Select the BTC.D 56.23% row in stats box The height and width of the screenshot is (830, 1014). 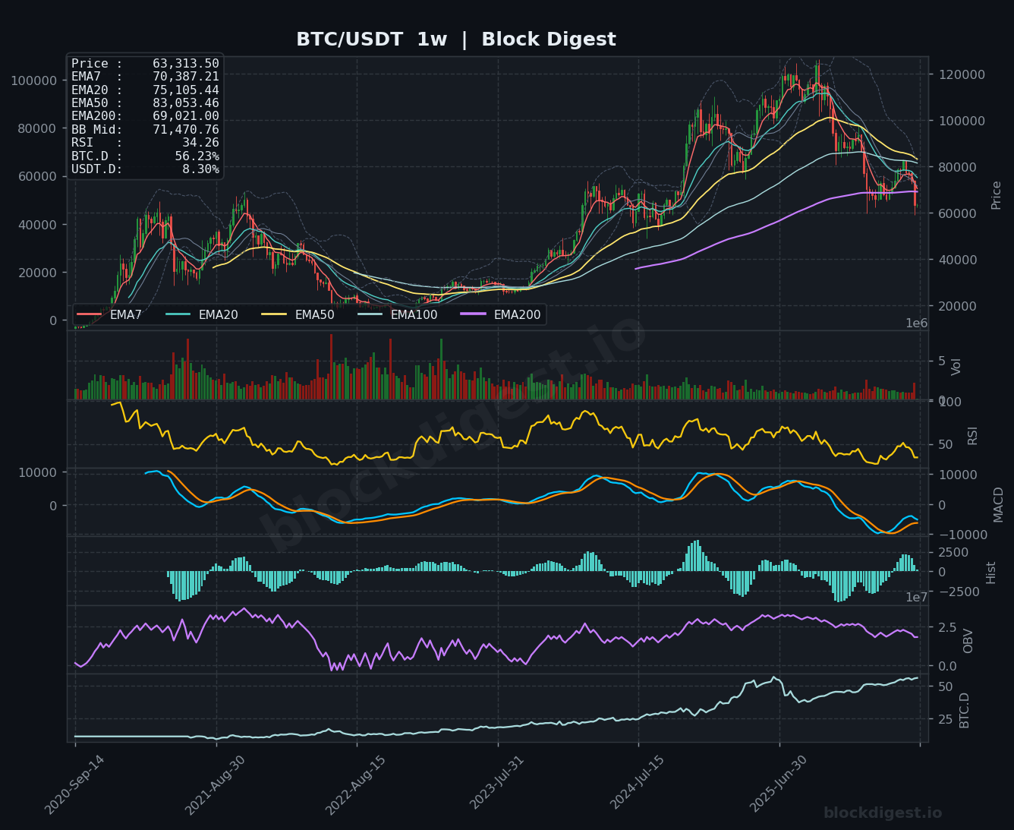pyautogui.click(x=145, y=156)
